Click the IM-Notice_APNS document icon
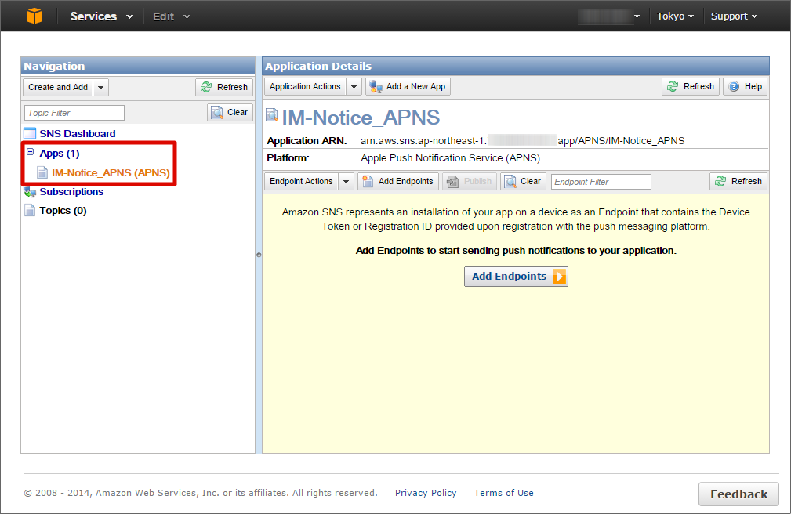Image resolution: width=791 pixels, height=514 pixels. pyautogui.click(x=42, y=173)
